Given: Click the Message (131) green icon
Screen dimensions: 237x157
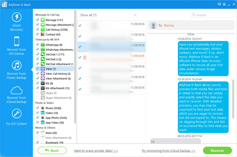Looking at the screenshot, I should [43, 20].
